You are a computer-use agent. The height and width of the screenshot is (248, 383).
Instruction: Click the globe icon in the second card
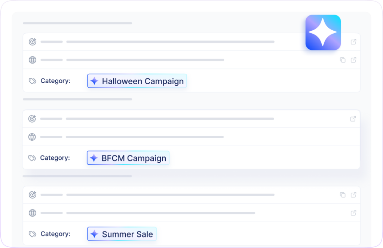(x=32, y=137)
